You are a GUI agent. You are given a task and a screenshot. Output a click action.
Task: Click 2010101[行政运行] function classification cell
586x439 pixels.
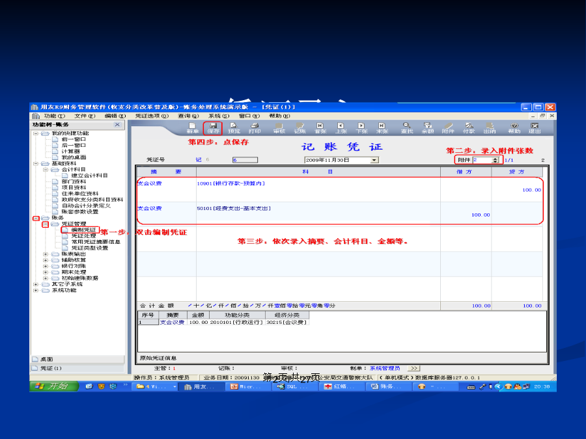pyautogui.click(x=236, y=322)
